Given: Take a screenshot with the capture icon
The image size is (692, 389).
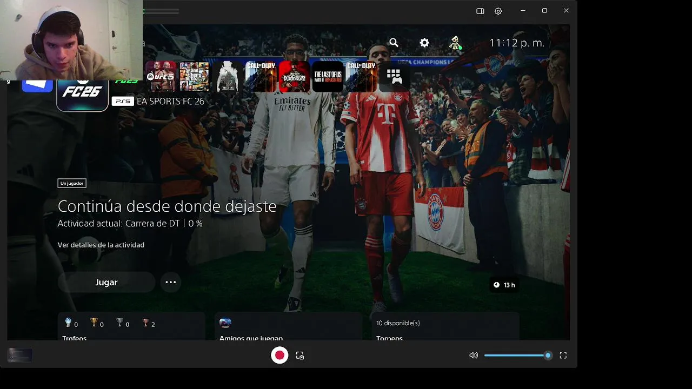Looking at the screenshot, I should [x=300, y=356].
